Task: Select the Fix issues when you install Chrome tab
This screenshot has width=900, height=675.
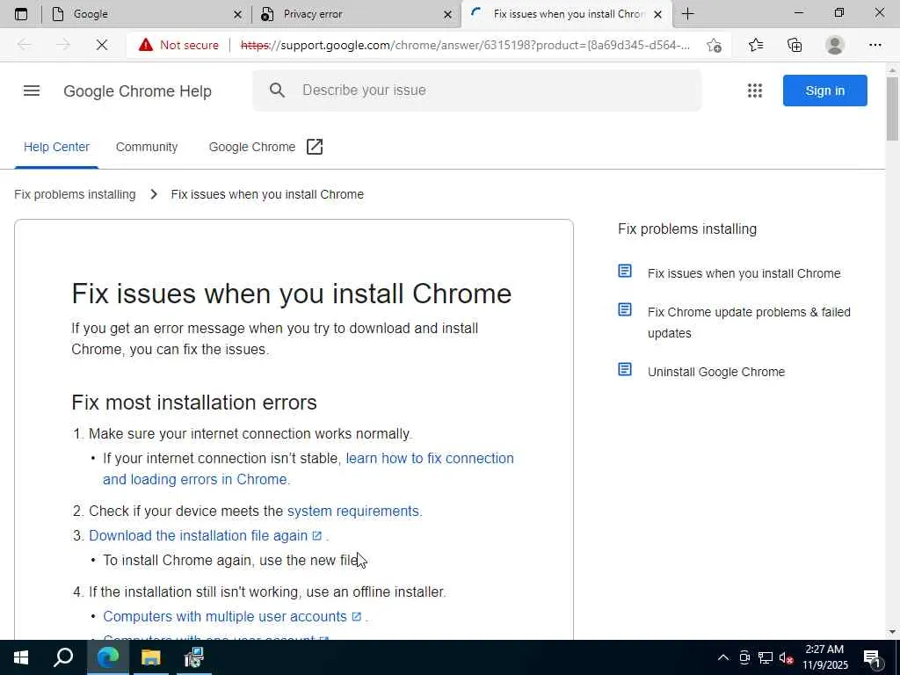Action: [x=567, y=14]
